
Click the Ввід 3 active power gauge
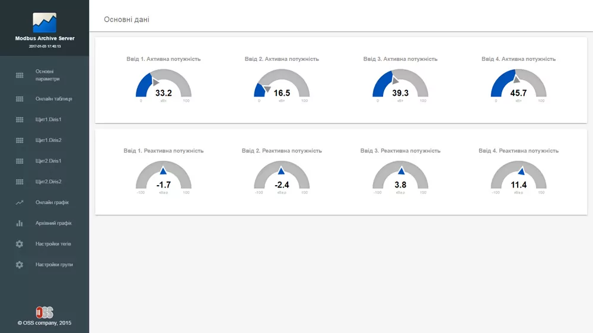[400, 83]
